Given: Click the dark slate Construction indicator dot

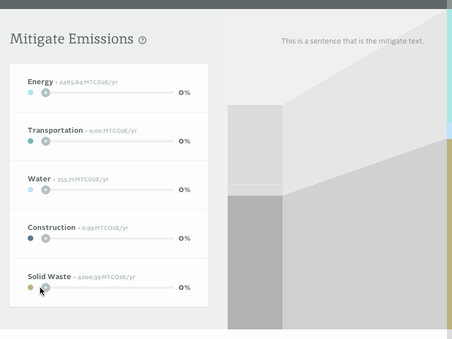Looking at the screenshot, I should 31,238.
